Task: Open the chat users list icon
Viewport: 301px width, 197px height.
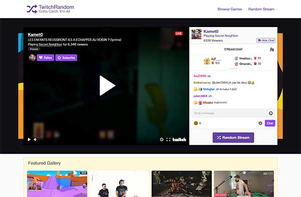Action: 271,50
